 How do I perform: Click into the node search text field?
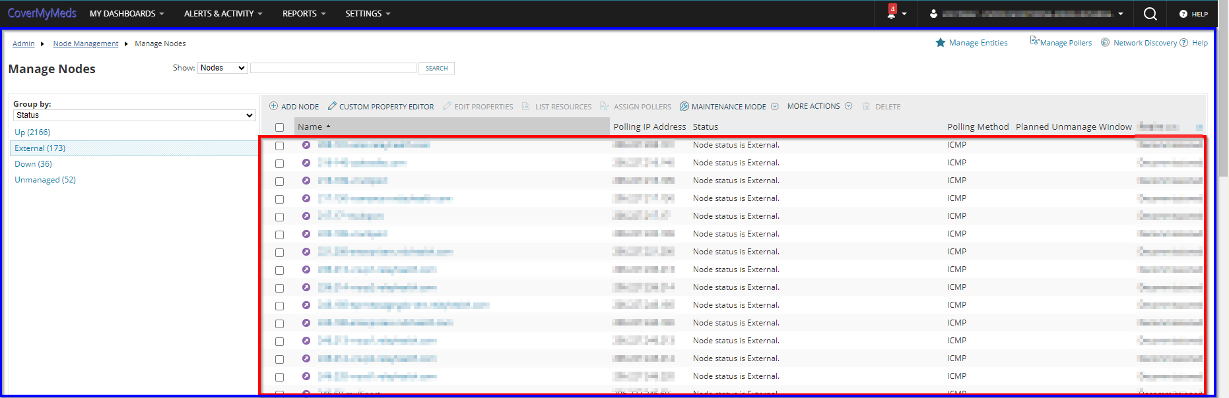pos(333,68)
